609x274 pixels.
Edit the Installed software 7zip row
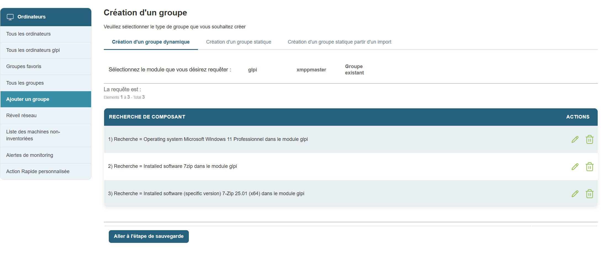pyautogui.click(x=575, y=167)
